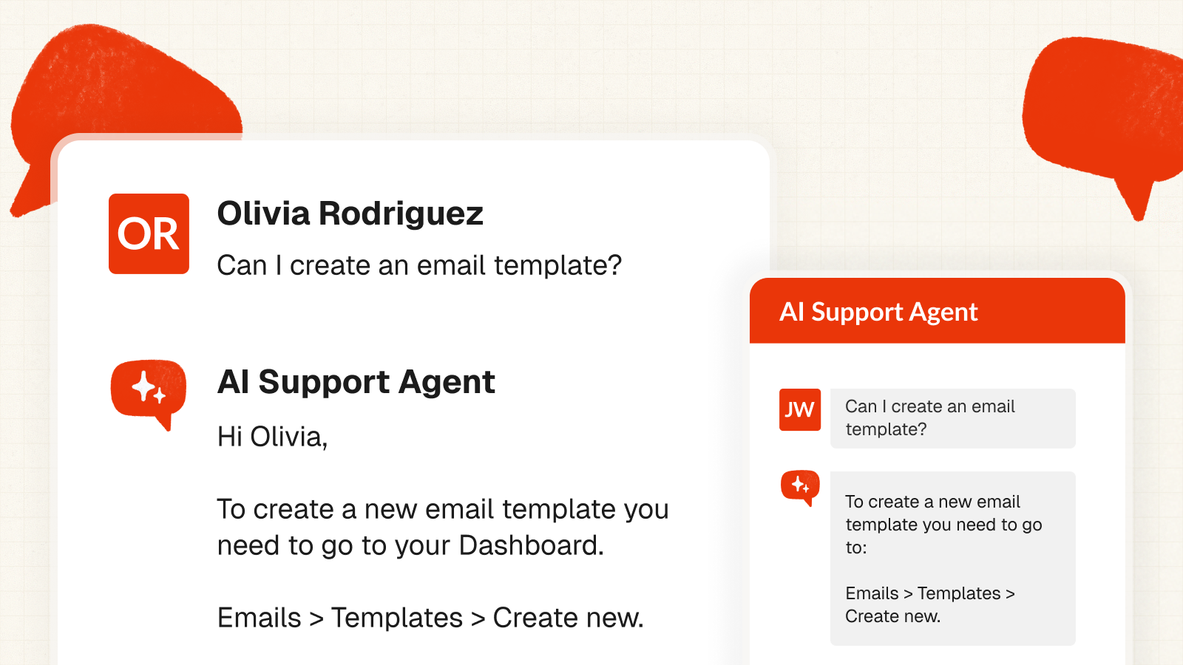The height and width of the screenshot is (665, 1183).
Task: Click the 'Hi Olivia,' greeting line
Action: pyautogui.click(x=272, y=437)
